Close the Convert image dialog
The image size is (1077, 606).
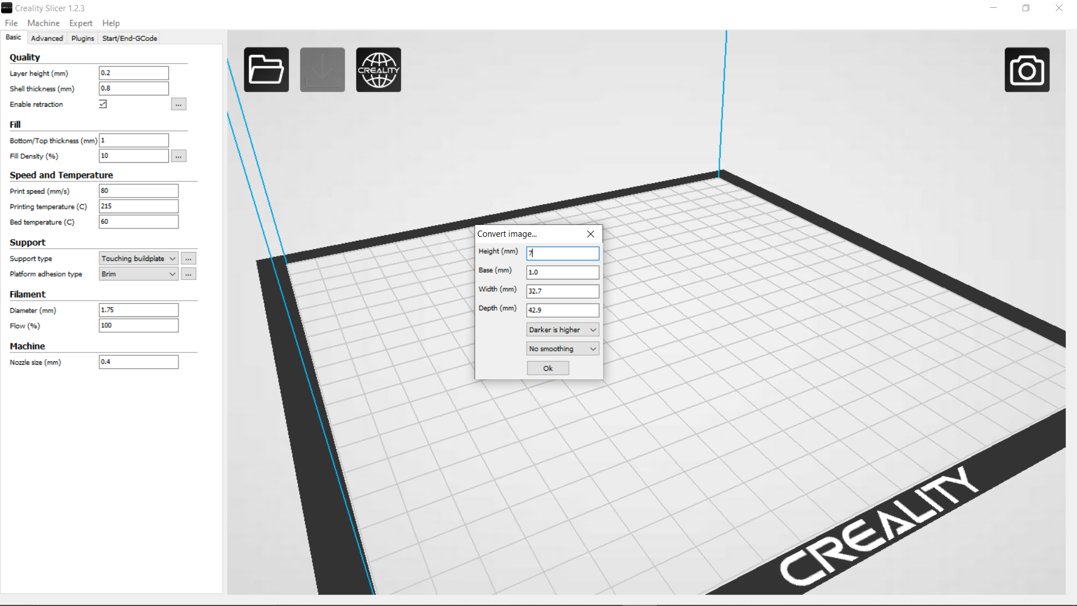tap(590, 234)
